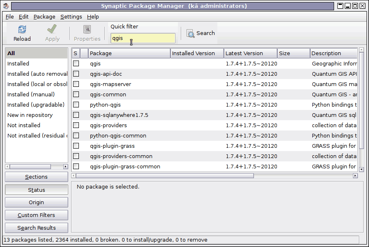Open the Settings menu
This screenshot has width=369, height=247.
tap(71, 17)
